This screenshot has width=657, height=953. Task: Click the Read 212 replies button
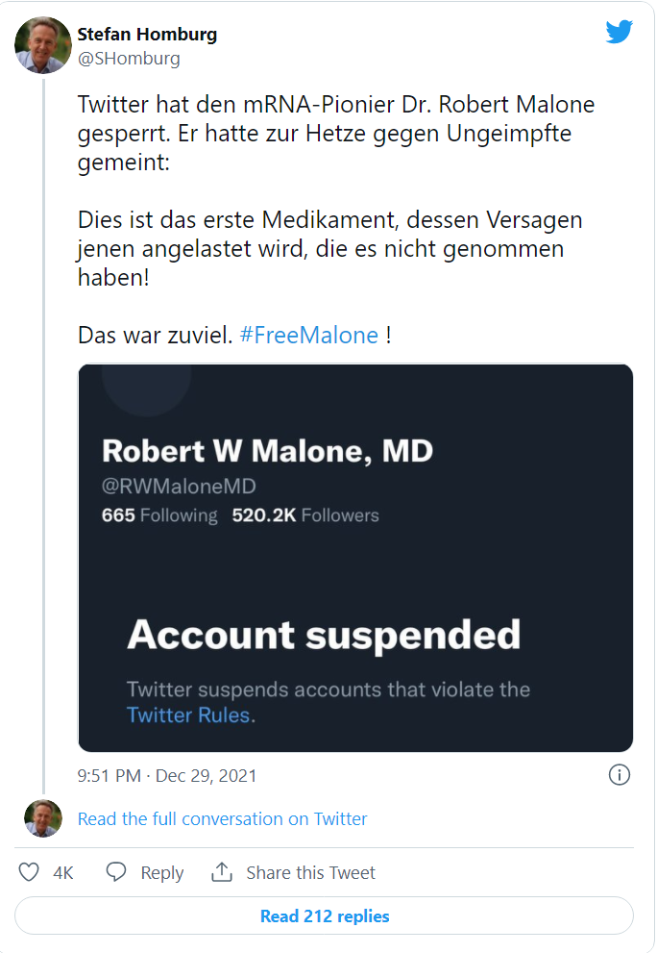click(x=325, y=915)
